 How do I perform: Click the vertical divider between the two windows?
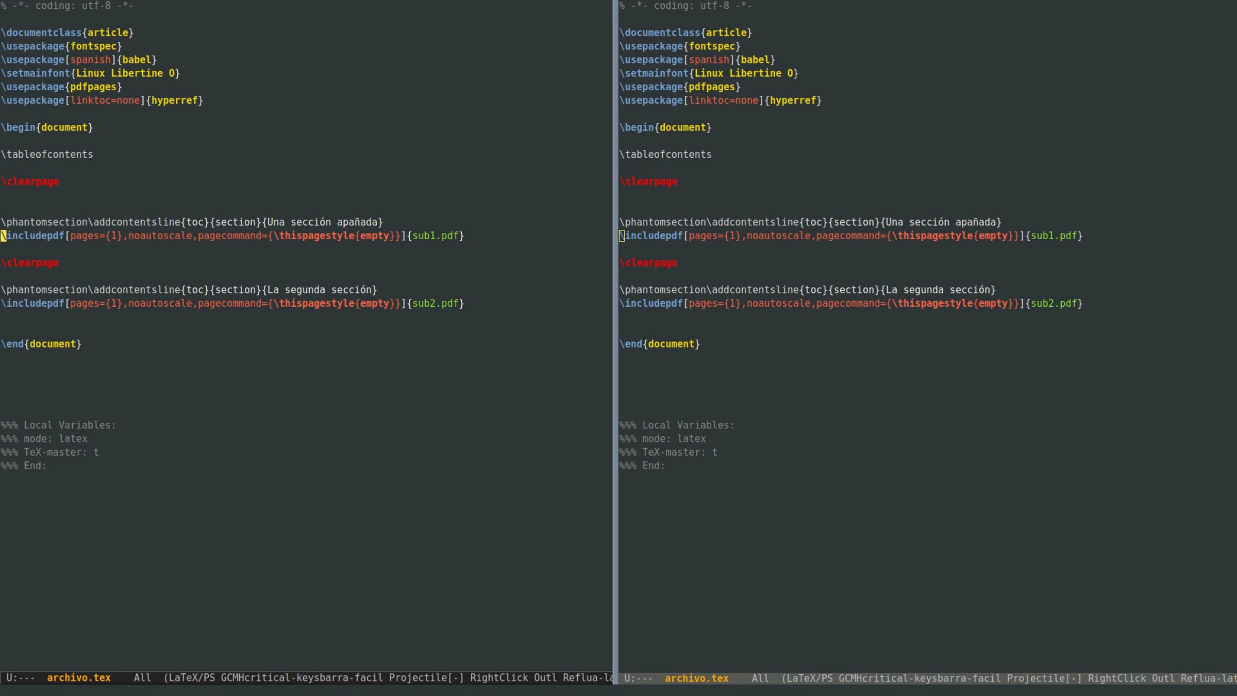[615, 335]
